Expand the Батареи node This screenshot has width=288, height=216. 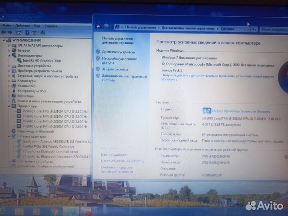tap(9, 50)
